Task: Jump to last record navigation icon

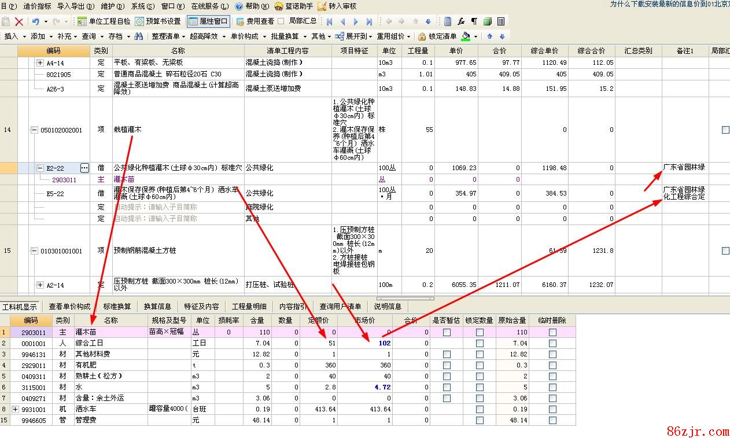Action: click(369, 21)
